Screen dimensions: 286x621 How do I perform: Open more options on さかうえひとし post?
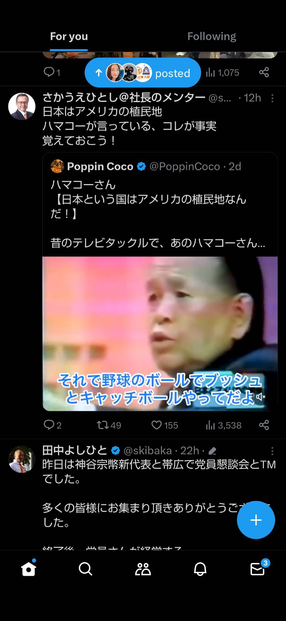pos(272,98)
